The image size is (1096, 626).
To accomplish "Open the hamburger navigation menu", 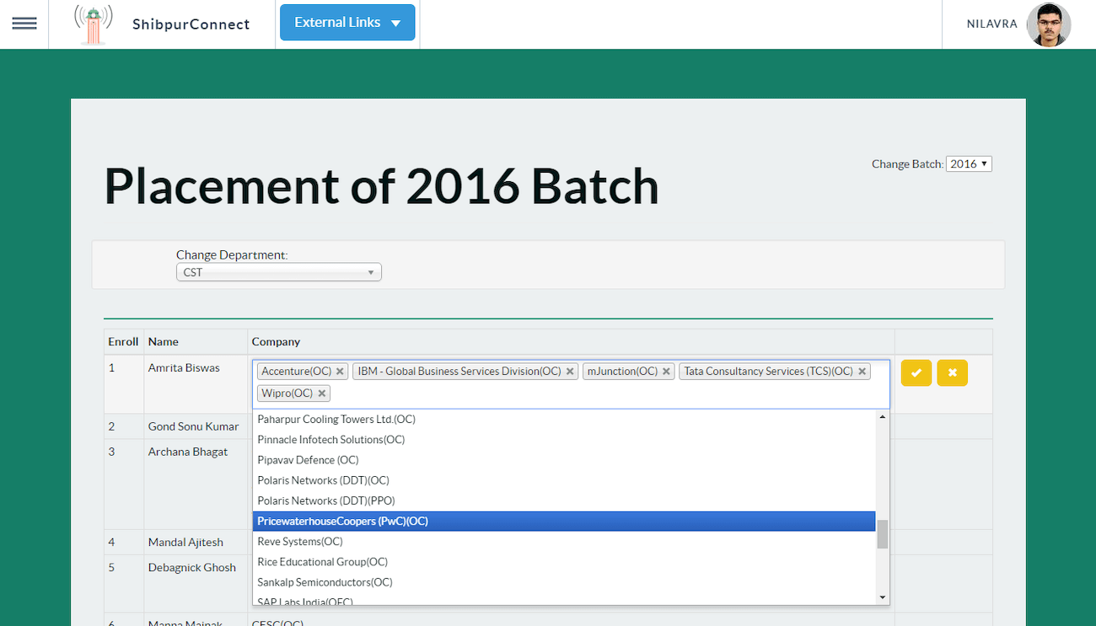I will (24, 24).
